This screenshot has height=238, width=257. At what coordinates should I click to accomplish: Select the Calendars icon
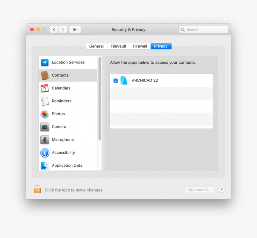[45, 88]
